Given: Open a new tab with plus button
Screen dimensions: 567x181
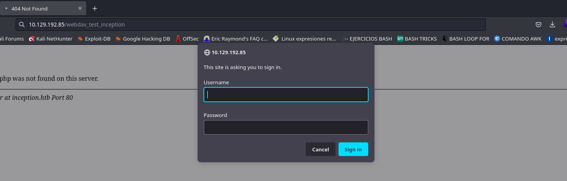Looking at the screenshot, I should pyautogui.click(x=94, y=8).
